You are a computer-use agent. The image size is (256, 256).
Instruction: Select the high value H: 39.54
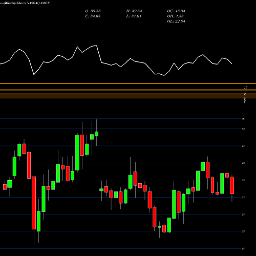click(134, 11)
